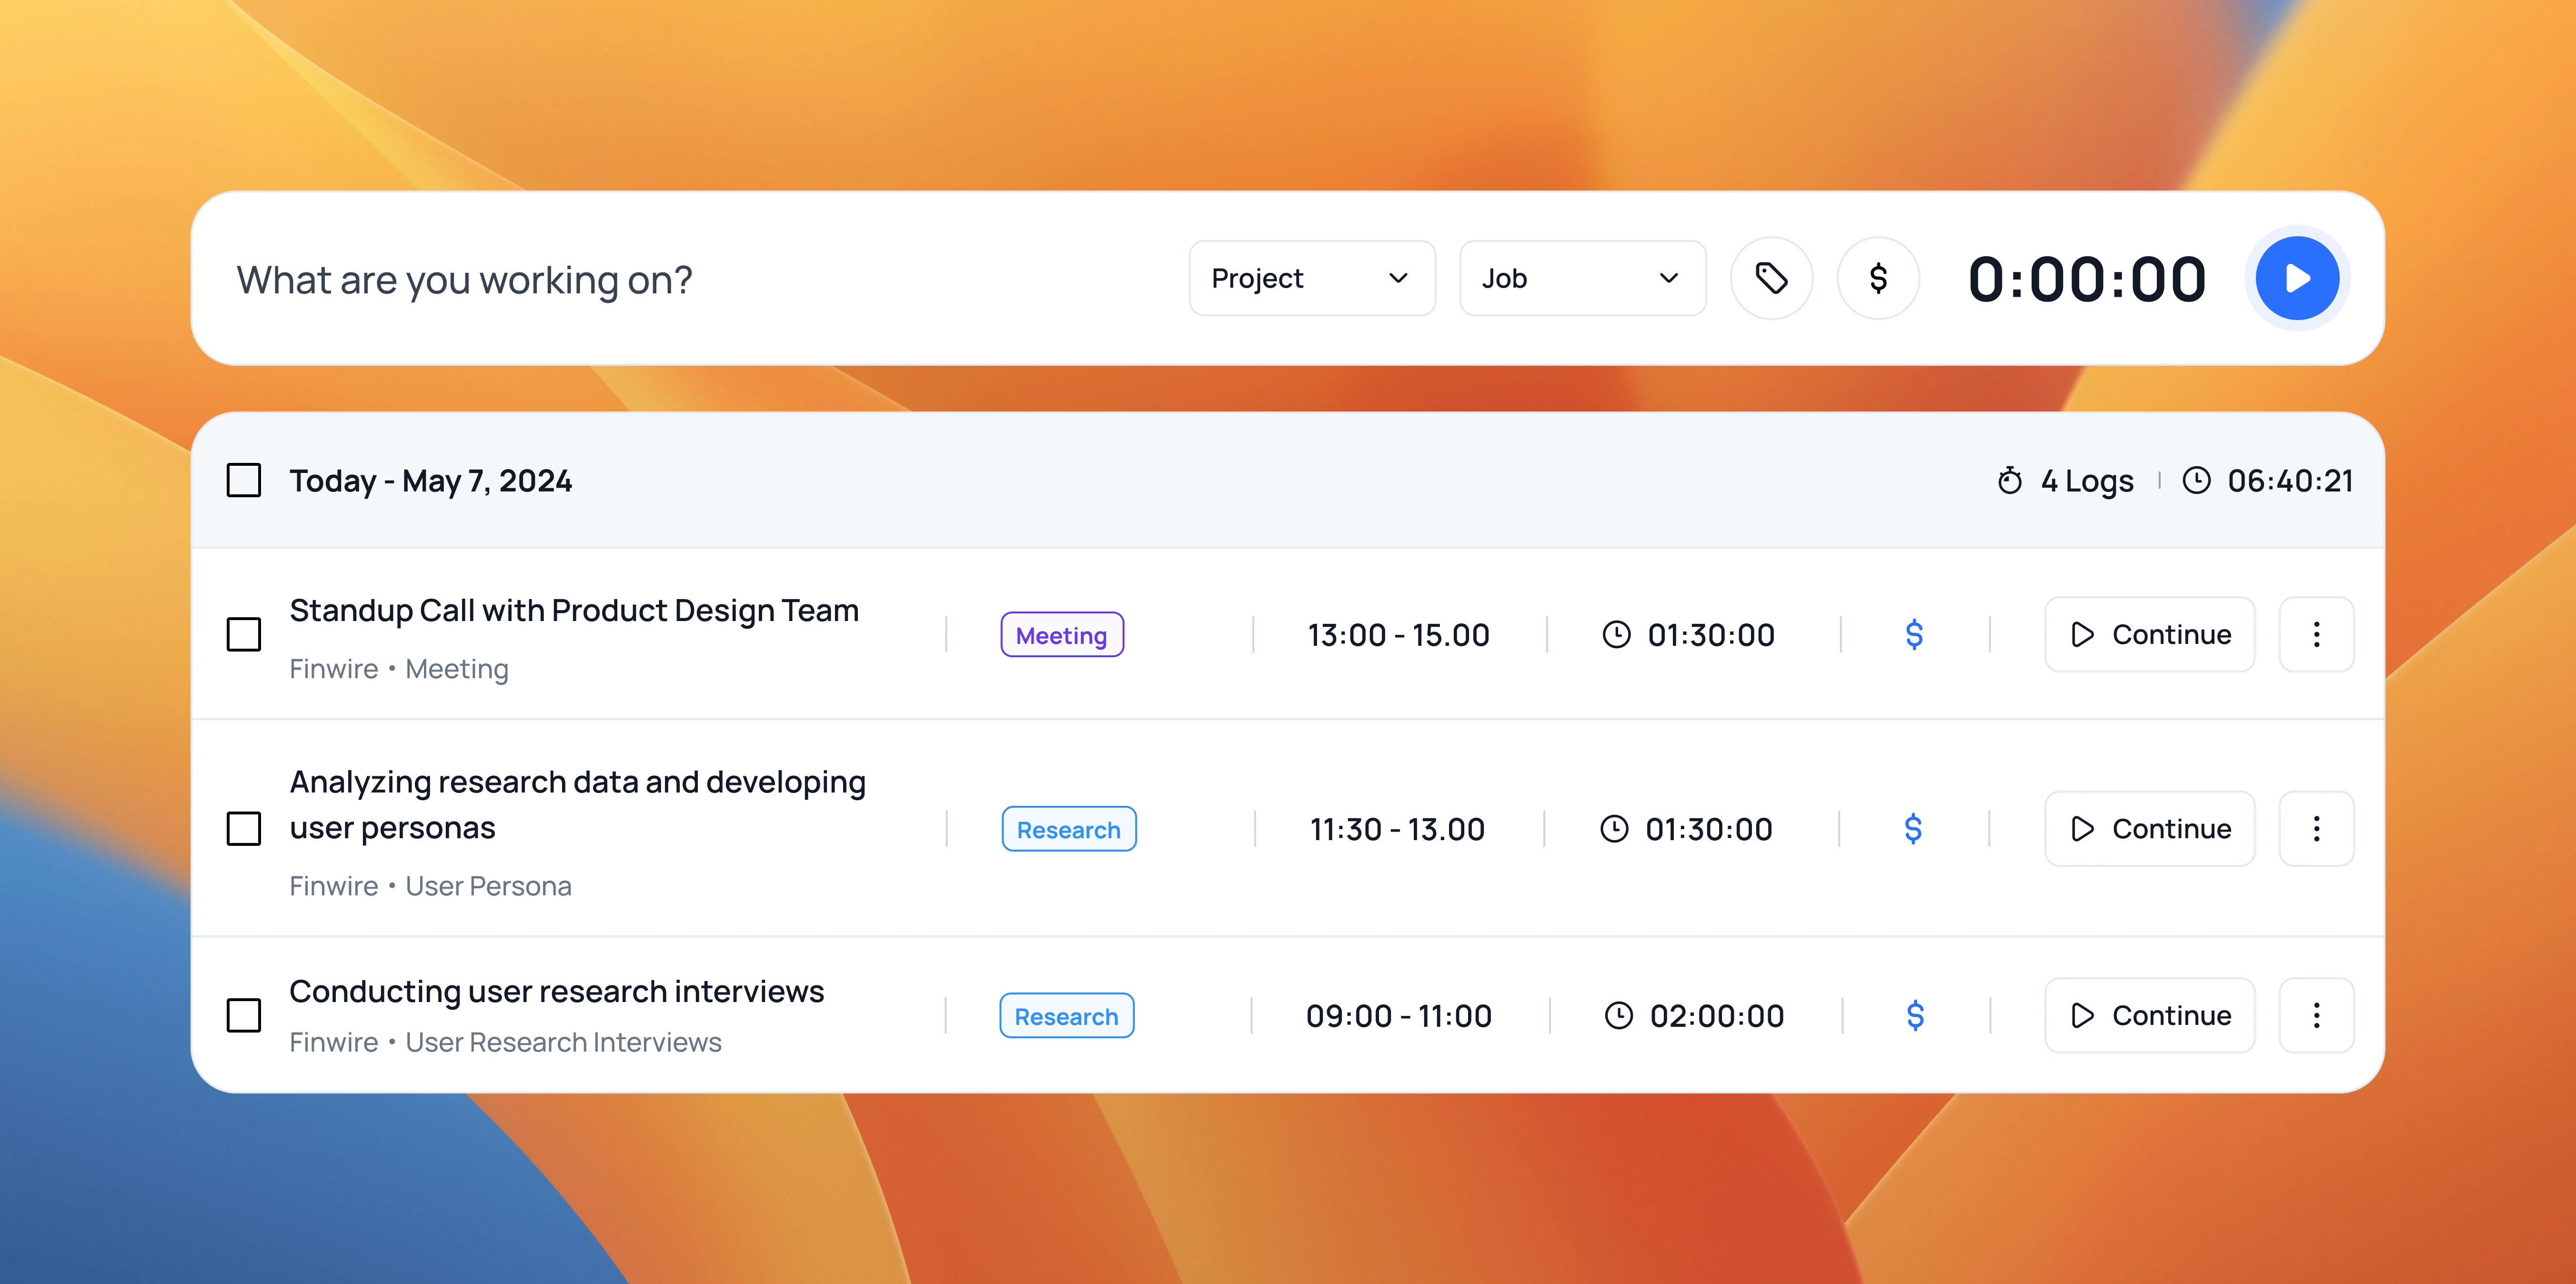The height and width of the screenshot is (1284, 2576).
Task: Click 'Finwire • User Persona' subtitle
Action: [x=430, y=885]
